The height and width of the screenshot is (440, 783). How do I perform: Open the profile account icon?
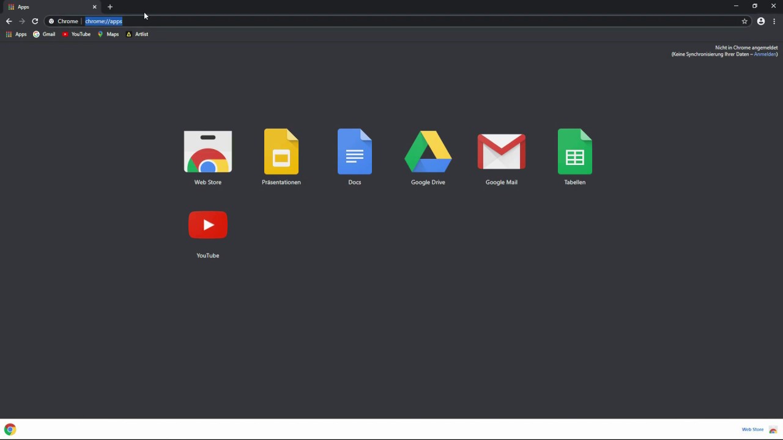(x=761, y=21)
